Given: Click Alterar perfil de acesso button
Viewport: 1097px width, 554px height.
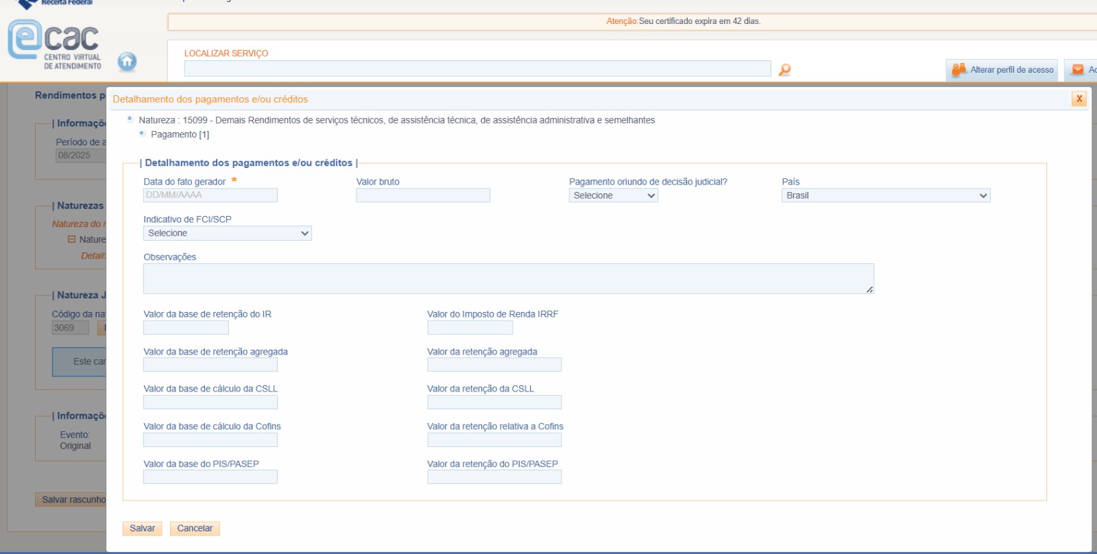Looking at the screenshot, I should pyautogui.click(x=1002, y=69).
